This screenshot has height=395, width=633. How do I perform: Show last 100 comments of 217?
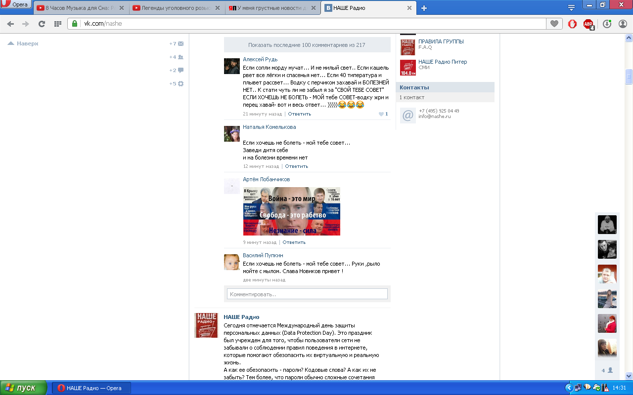coord(307,45)
